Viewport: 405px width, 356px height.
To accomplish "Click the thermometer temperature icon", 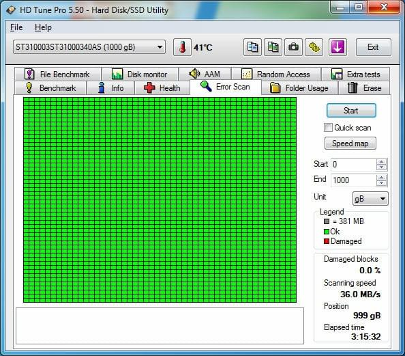I will pyautogui.click(x=182, y=47).
